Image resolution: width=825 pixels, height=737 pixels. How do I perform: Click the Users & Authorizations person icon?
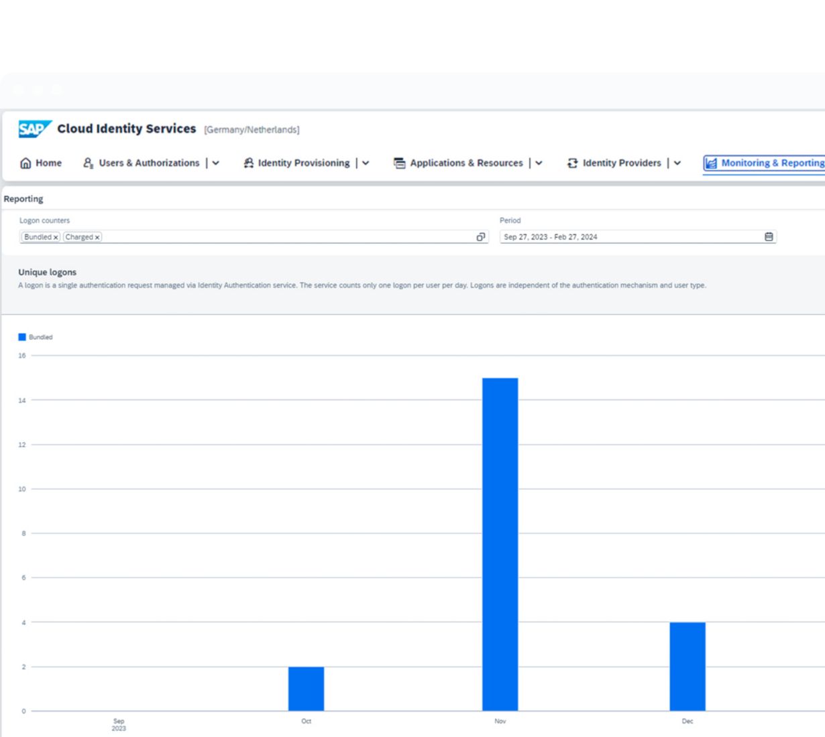click(x=88, y=163)
